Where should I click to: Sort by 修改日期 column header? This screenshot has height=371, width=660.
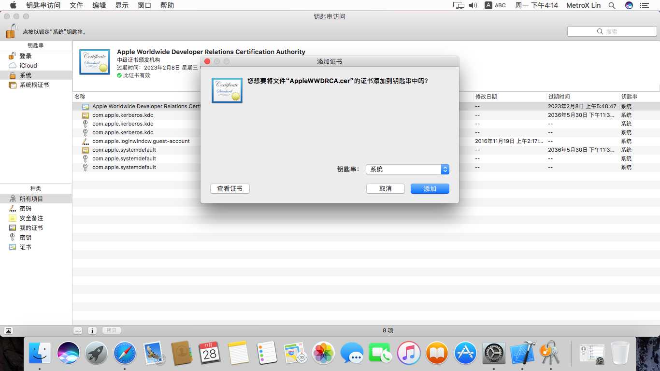point(486,97)
